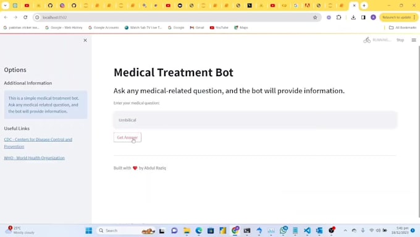Open Outlook from the taskbar

[319, 231]
